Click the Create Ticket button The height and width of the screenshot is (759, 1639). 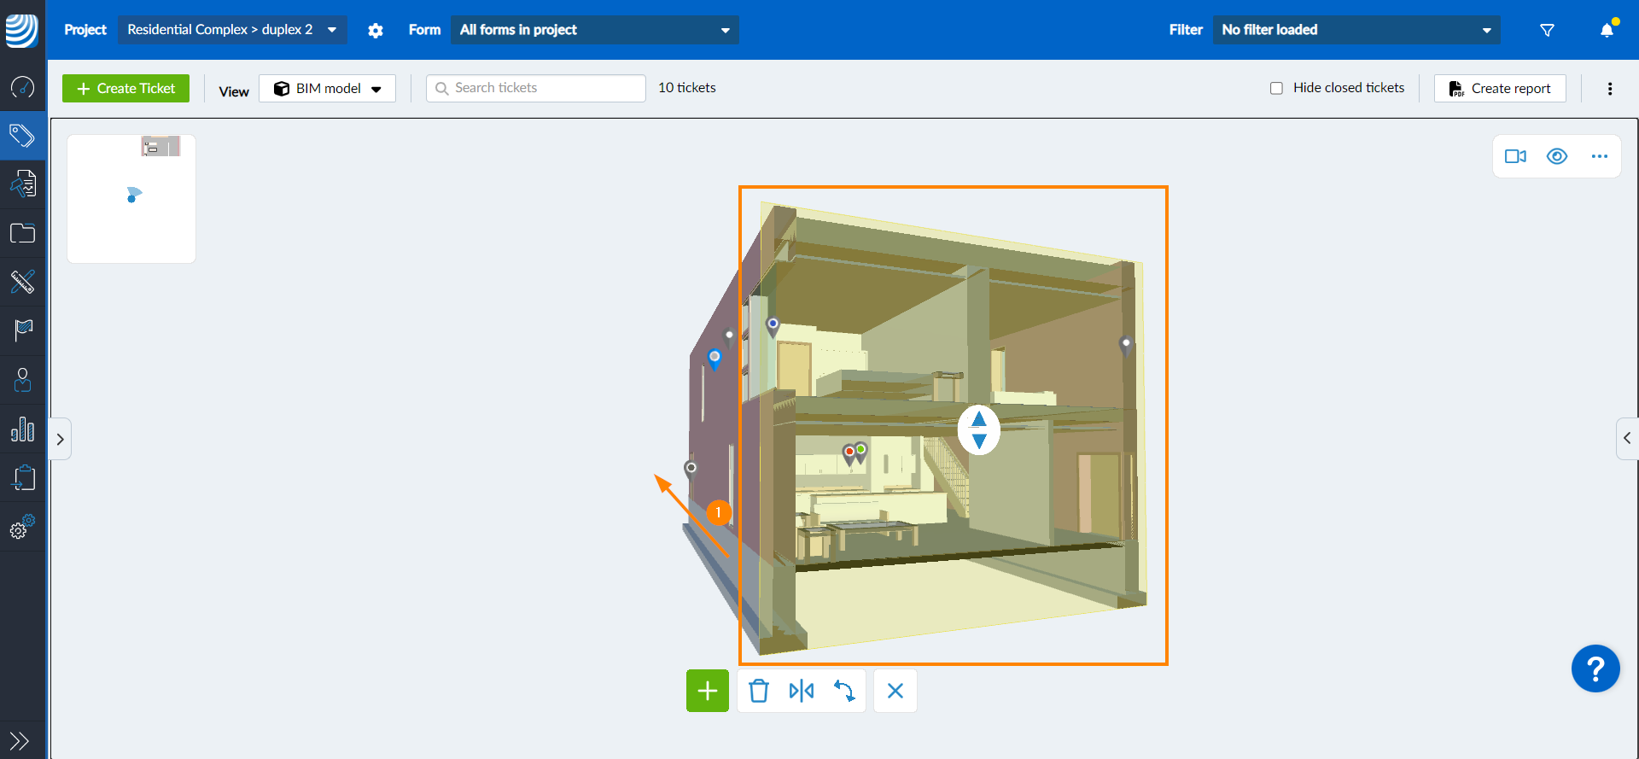125,89
